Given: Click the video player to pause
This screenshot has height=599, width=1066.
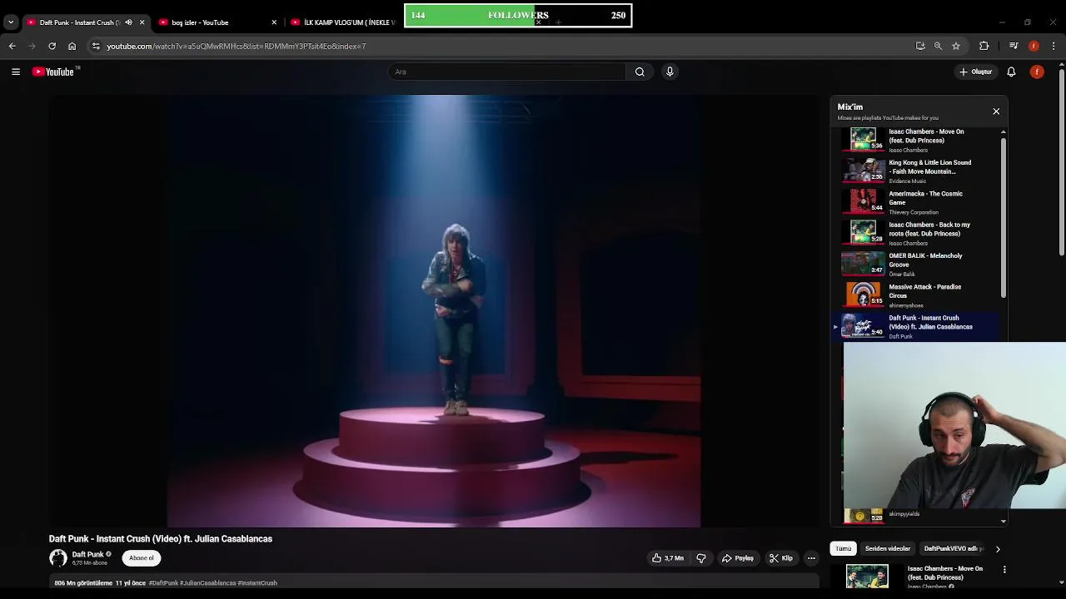Looking at the screenshot, I should click(434, 310).
